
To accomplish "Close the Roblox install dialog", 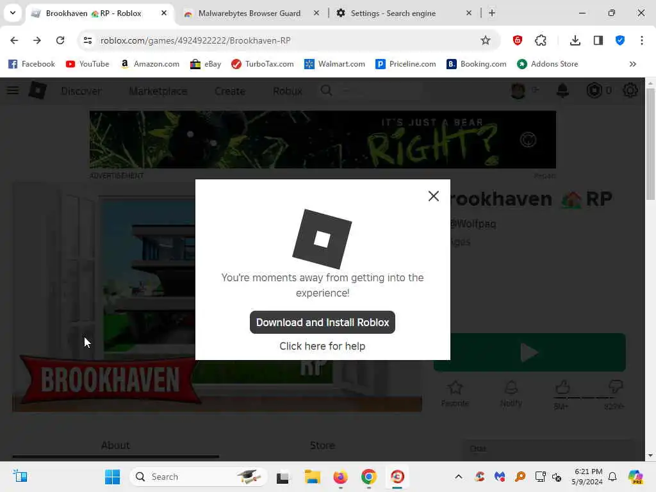I will pyautogui.click(x=434, y=196).
